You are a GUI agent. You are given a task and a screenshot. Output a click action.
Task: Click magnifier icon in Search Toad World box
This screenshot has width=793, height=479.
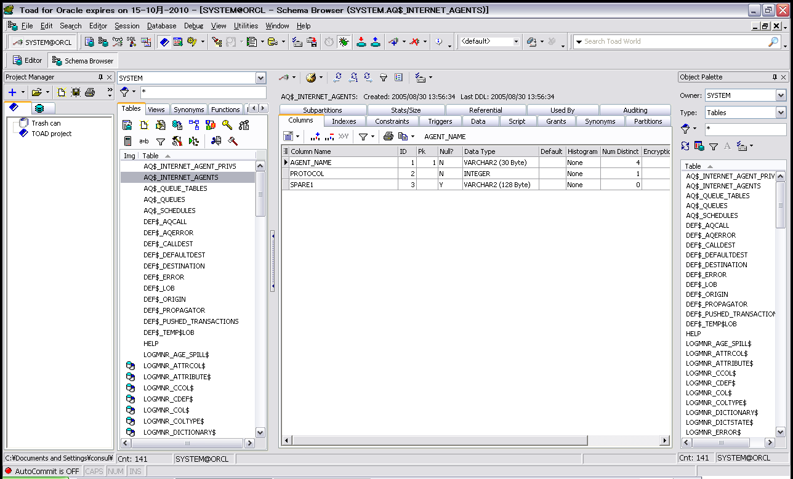773,42
